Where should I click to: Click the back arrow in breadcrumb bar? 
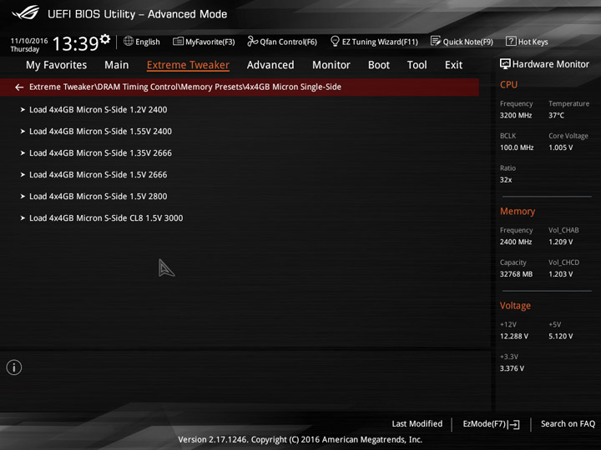(19, 87)
